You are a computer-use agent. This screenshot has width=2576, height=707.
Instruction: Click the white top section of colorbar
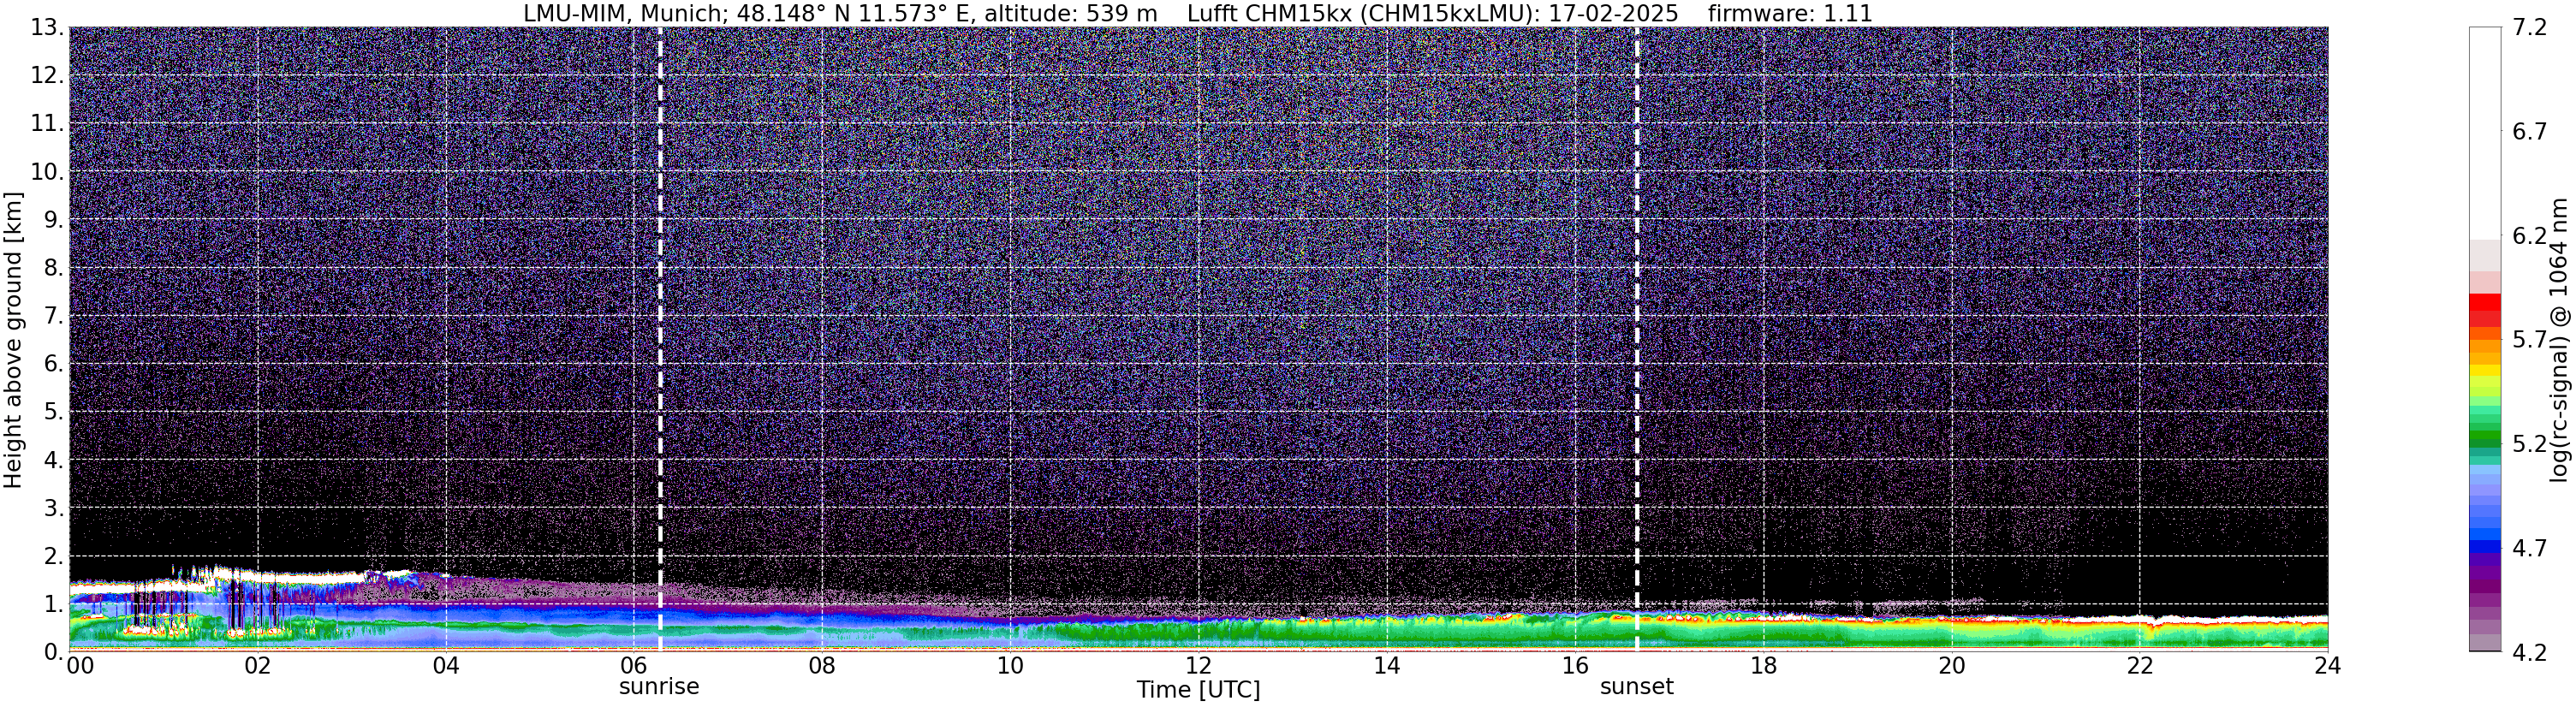(2485, 133)
